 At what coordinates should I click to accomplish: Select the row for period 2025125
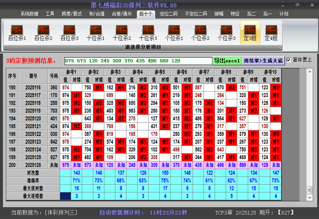click(x=143, y=157)
